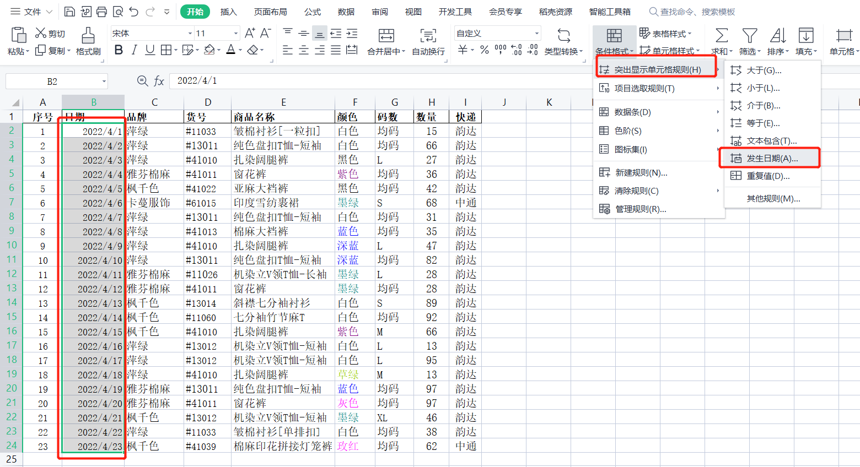Expand the 文件 menu arrow

coord(49,12)
